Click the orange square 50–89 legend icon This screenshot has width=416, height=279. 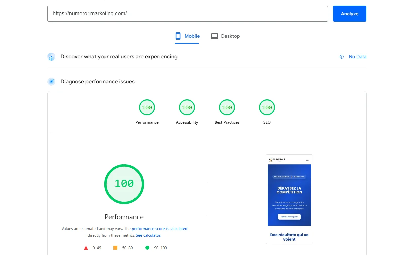click(x=115, y=248)
